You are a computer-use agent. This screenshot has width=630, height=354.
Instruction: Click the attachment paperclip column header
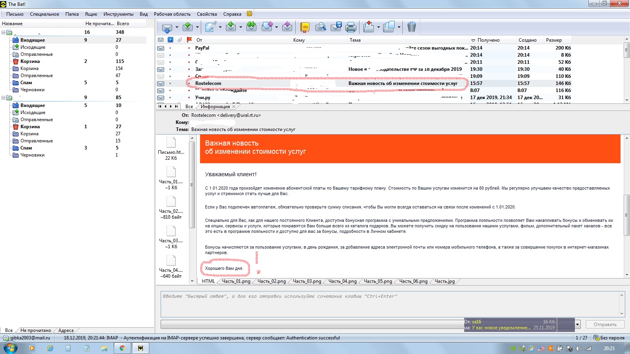180,40
